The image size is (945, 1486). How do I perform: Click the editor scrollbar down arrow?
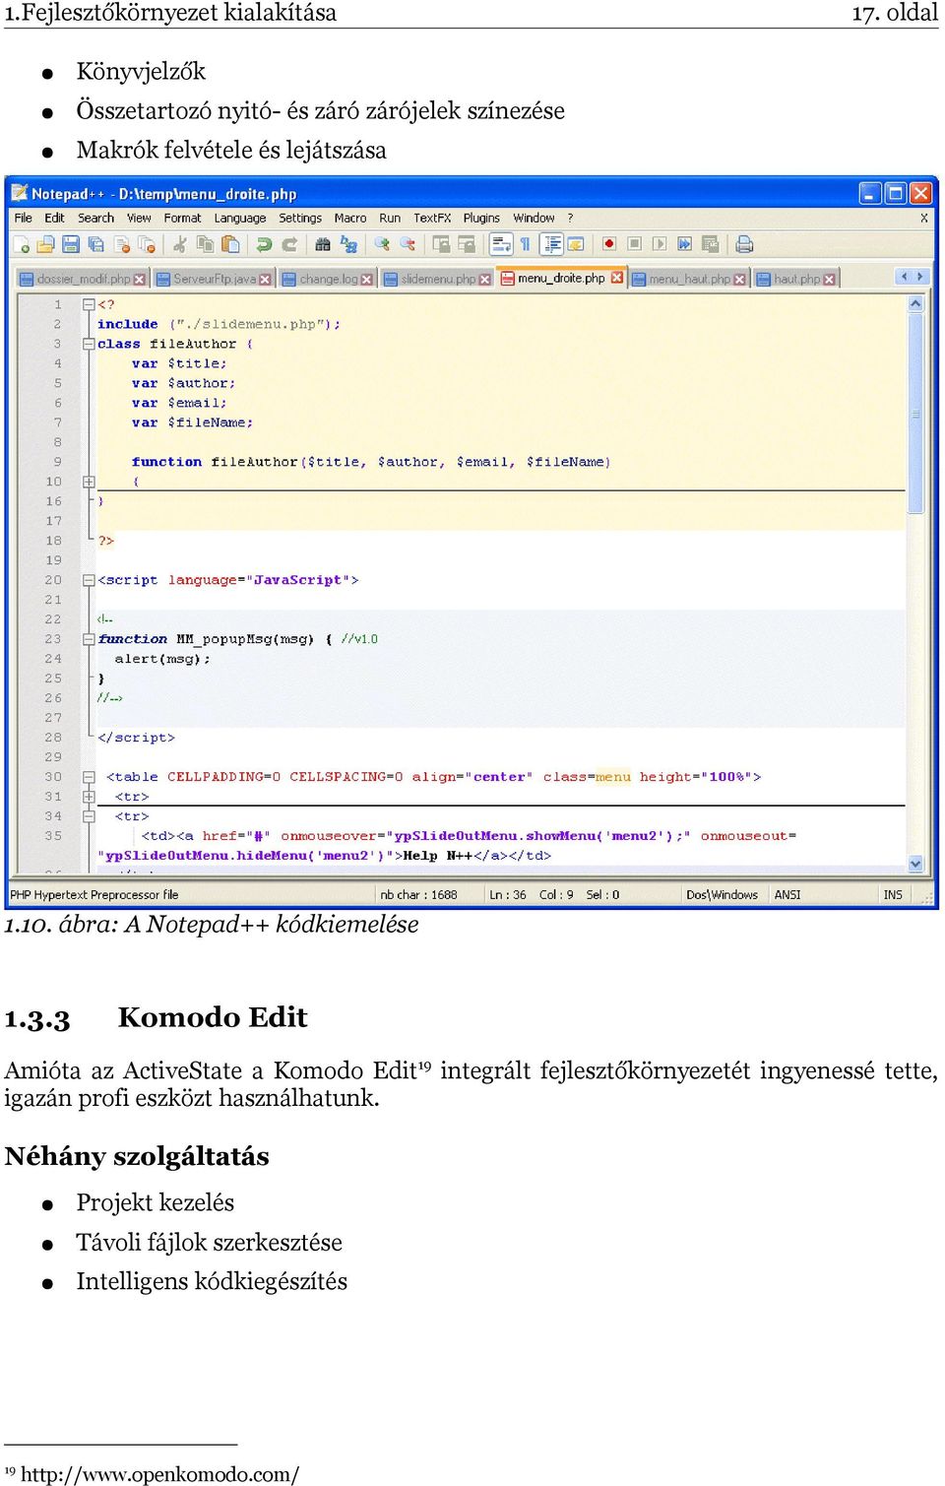pos(915,864)
